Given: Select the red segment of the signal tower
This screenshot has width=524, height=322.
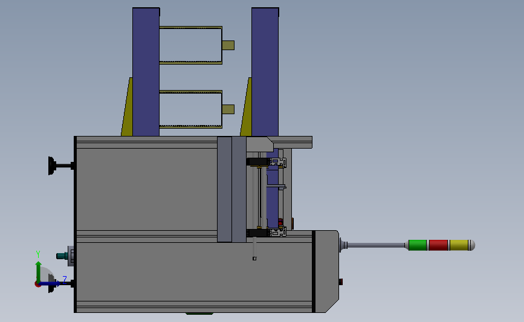Looking at the screenshot, I should click(438, 245).
